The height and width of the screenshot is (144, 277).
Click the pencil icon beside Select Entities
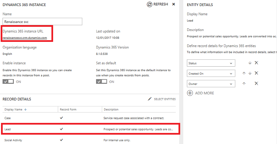(x=150, y=99)
